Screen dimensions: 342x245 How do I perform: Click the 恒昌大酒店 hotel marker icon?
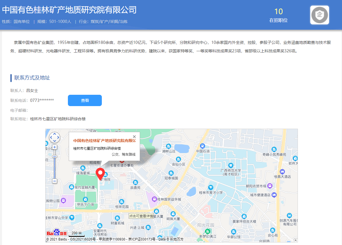pos(282,171)
